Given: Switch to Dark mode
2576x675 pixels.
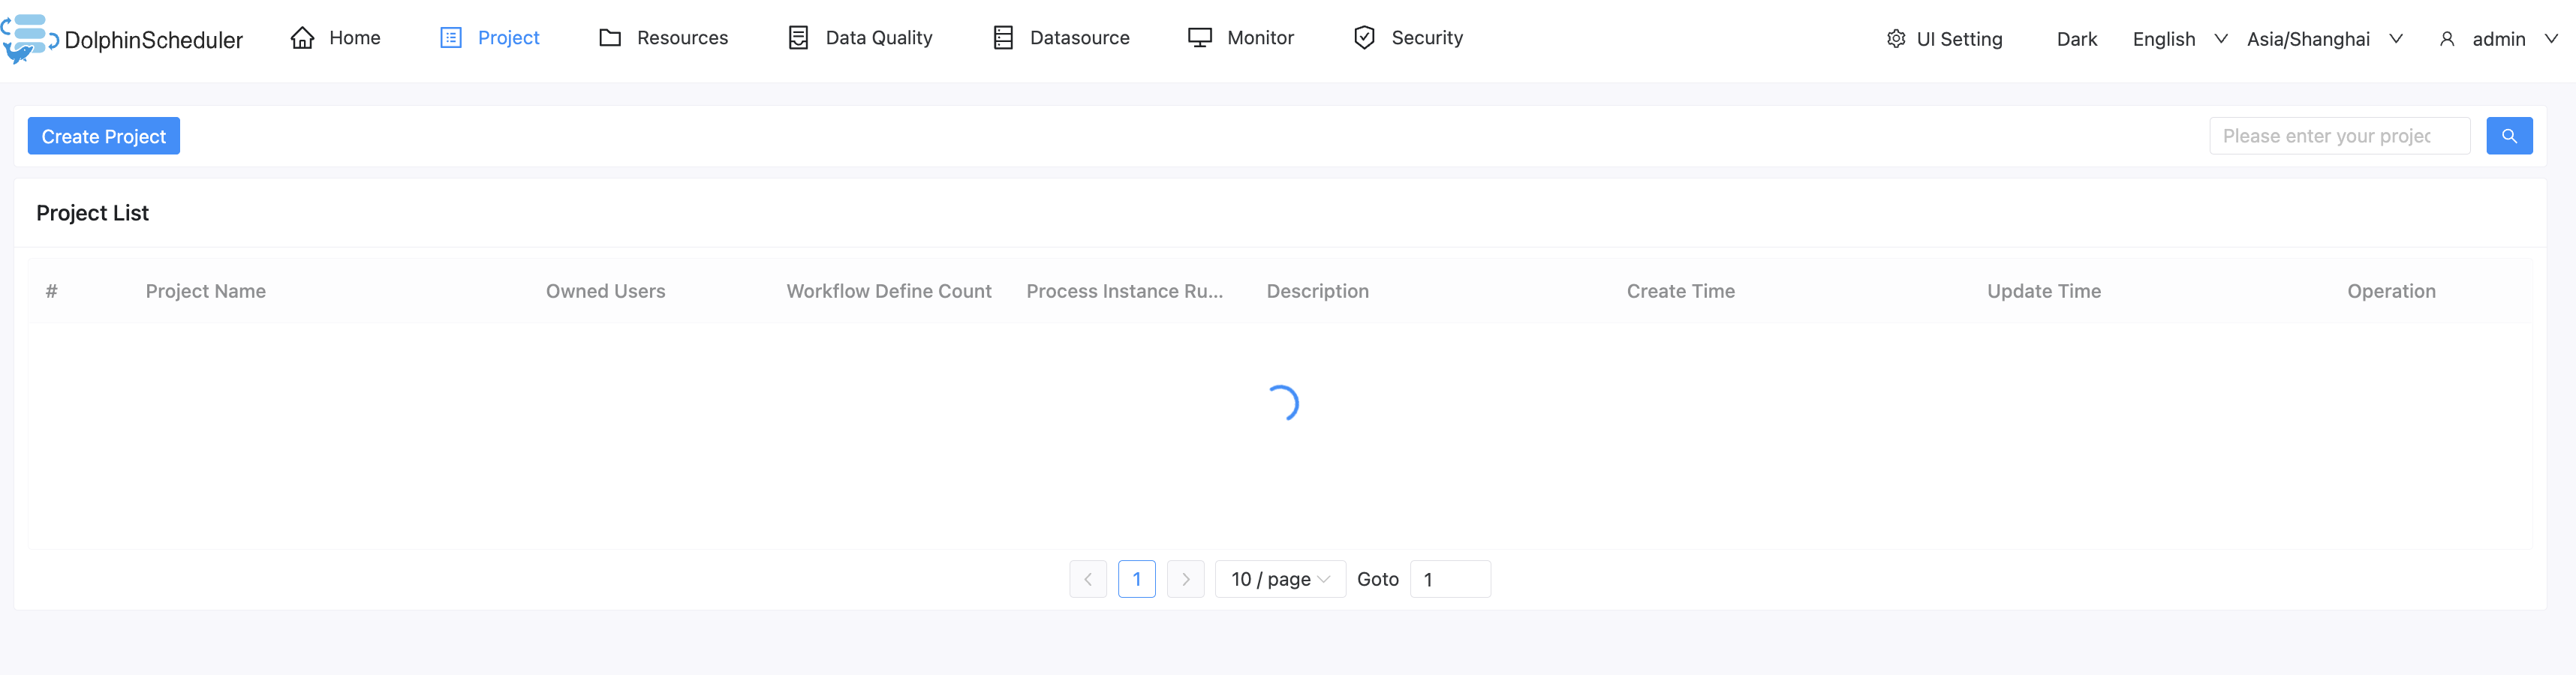Looking at the screenshot, I should (x=2076, y=39).
